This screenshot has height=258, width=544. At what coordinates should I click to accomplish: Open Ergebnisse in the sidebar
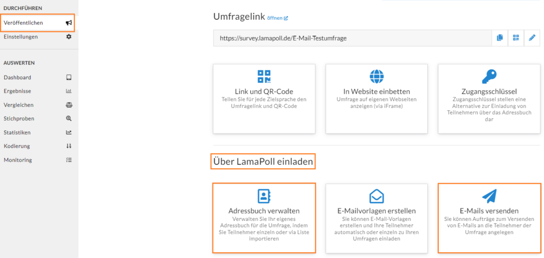coord(38,91)
